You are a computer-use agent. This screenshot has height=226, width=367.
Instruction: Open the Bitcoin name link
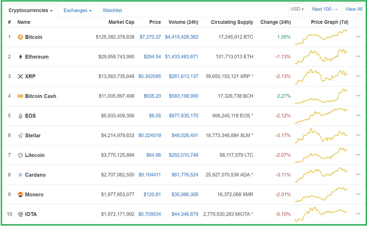point(34,37)
